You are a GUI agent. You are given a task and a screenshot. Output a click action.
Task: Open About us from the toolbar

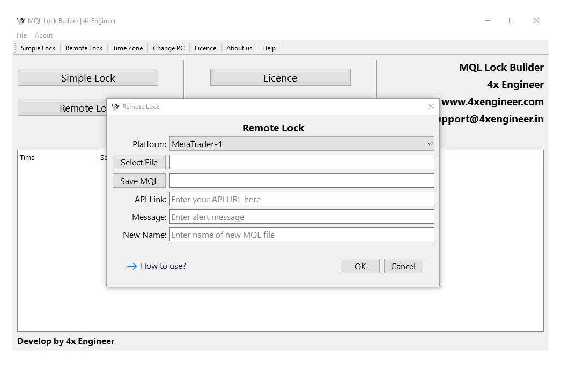pyautogui.click(x=239, y=48)
